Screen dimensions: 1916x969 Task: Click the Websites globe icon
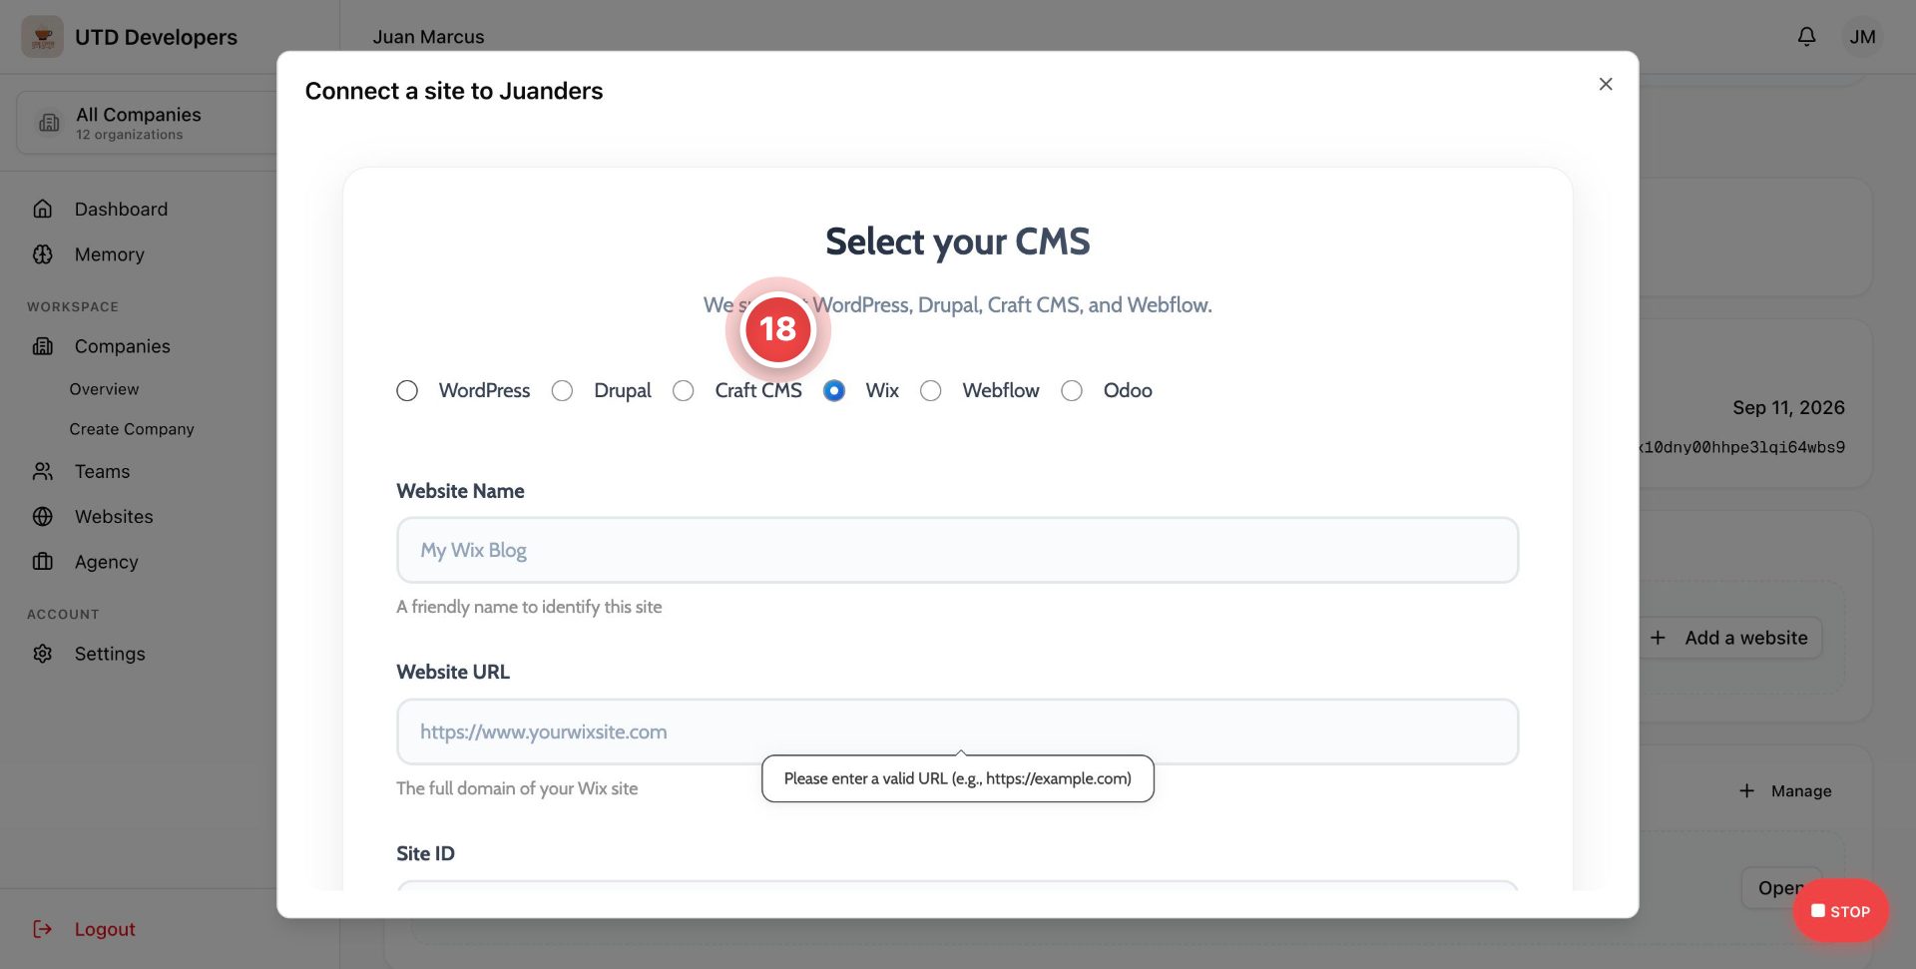click(x=43, y=517)
